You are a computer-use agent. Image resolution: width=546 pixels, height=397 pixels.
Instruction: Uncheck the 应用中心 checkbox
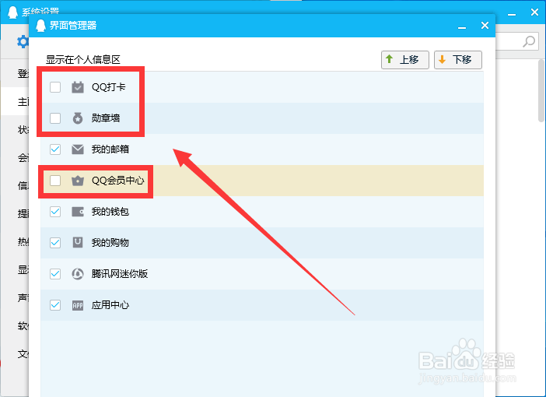(55, 305)
